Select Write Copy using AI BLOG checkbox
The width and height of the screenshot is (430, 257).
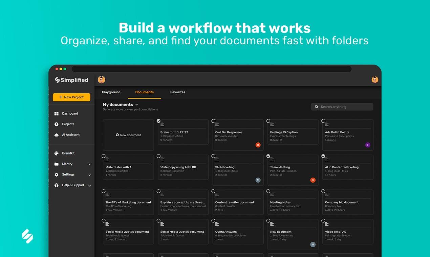point(158,156)
